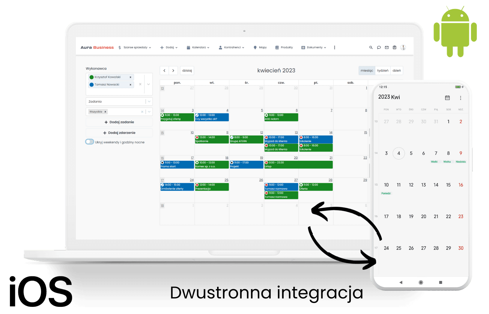489x314 pixels.
Task: Remove Tomasz Nowacki from Wykonawca
Action: click(130, 85)
